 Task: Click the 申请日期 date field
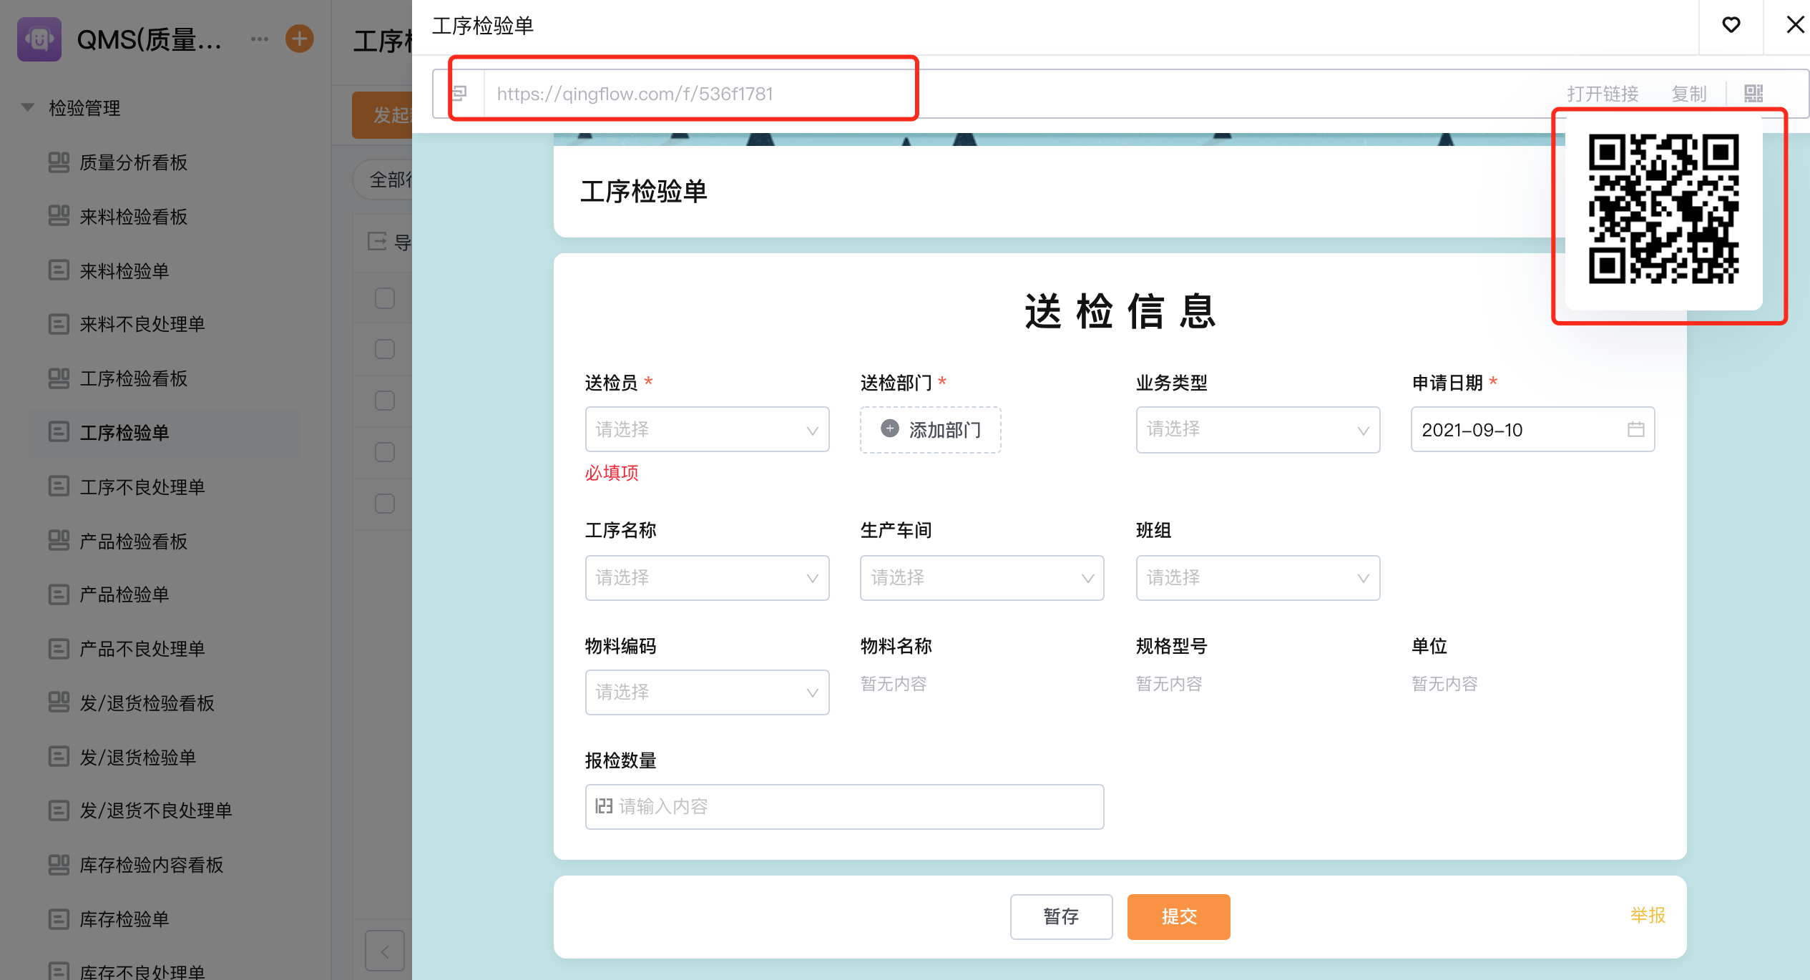coord(1532,429)
